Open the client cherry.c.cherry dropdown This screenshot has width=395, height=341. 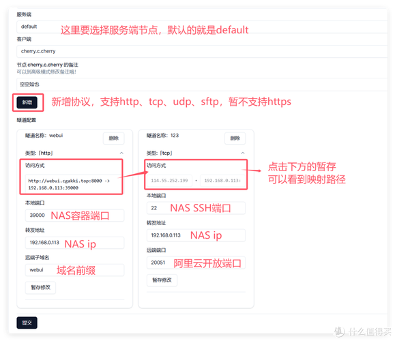[202, 51]
